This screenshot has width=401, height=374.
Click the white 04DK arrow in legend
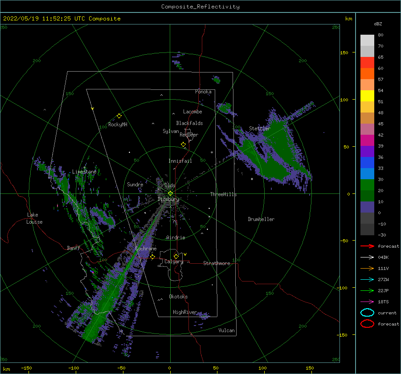click(367, 257)
